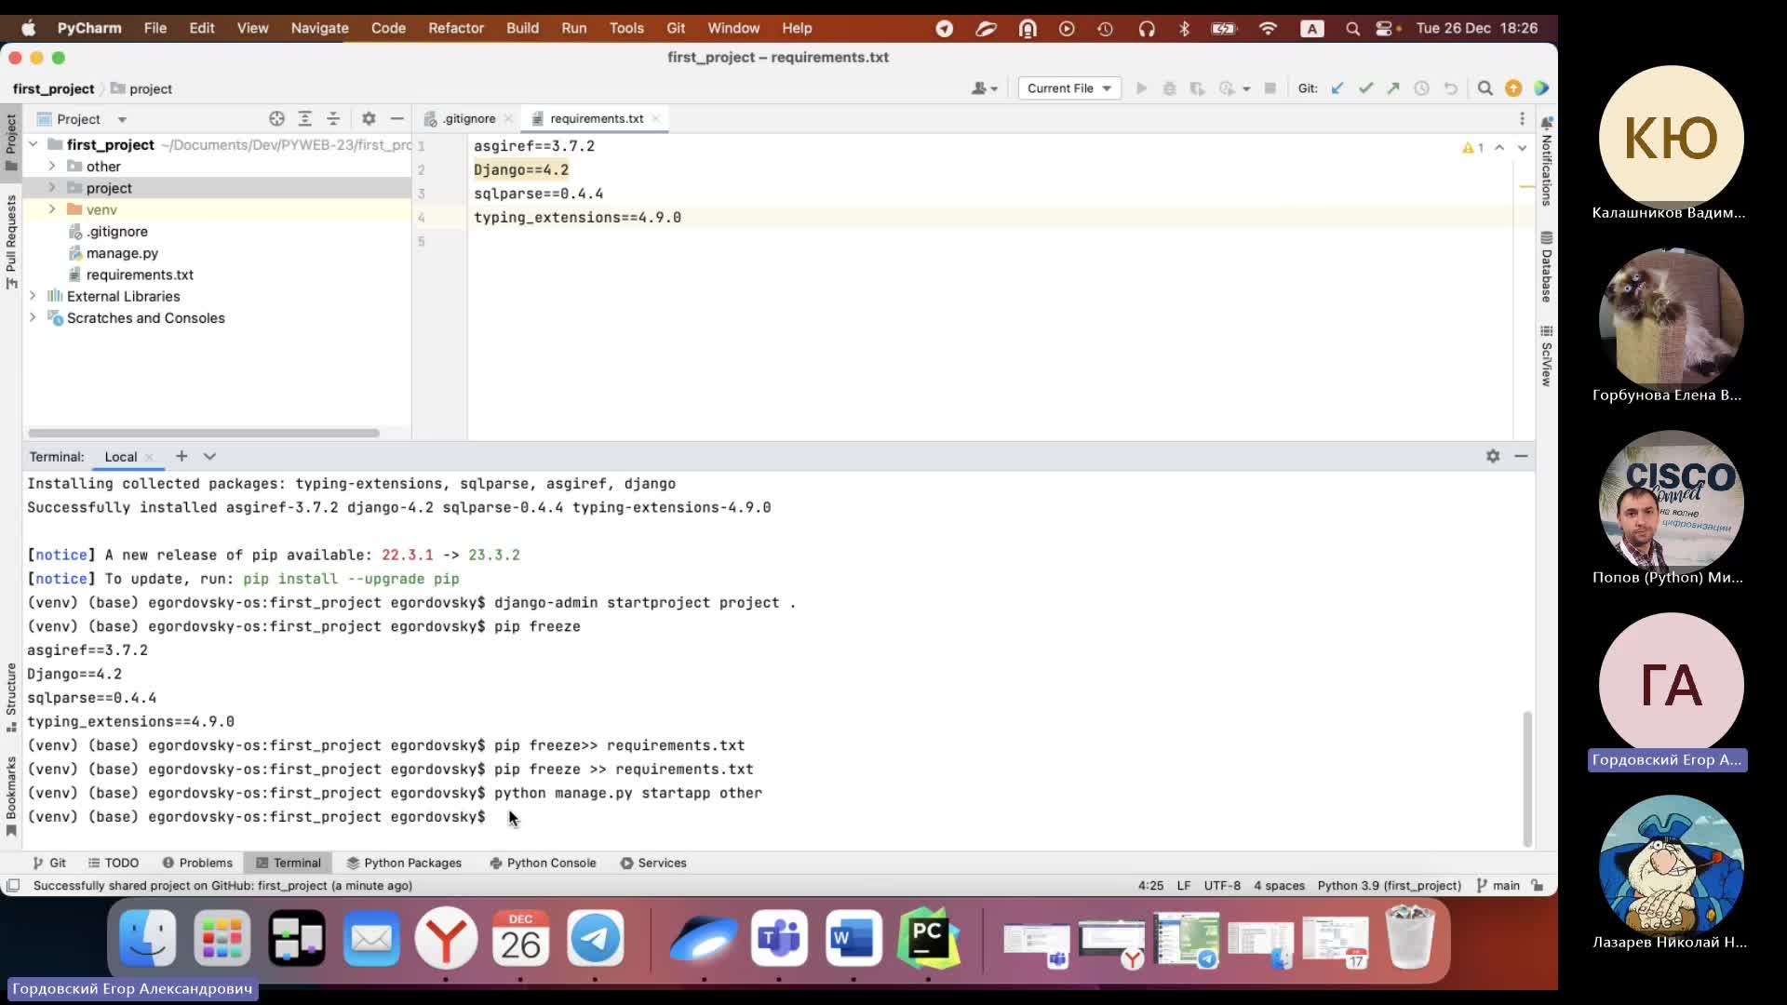The width and height of the screenshot is (1787, 1005).
Task: Expand External Libraries node
Action: click(33, 296)
